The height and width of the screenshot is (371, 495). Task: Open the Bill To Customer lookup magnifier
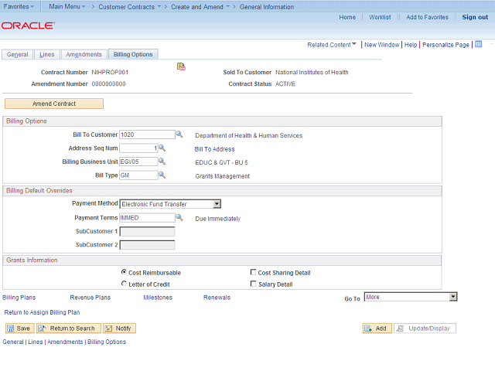(x=179, y=134)
